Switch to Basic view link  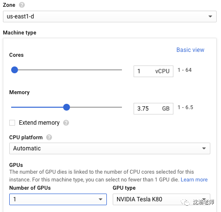click(190, 50)
